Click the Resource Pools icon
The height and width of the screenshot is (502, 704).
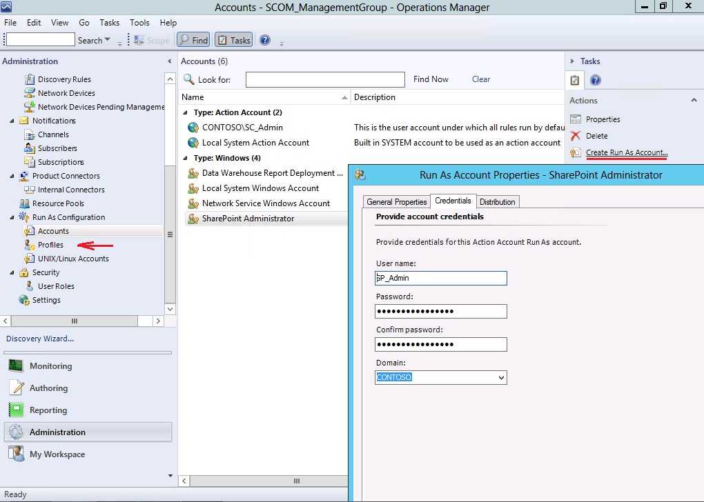pos(24,203)
